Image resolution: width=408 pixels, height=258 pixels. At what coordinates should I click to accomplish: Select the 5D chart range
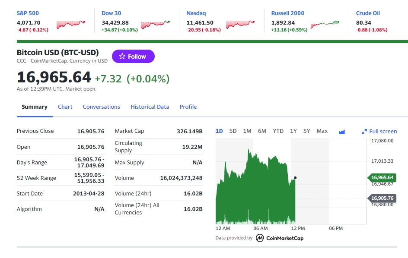[x=233, y=131]
